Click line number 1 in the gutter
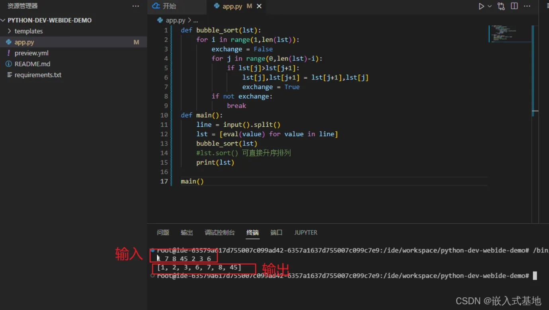 pyautogui.click(x=166, y=30)
